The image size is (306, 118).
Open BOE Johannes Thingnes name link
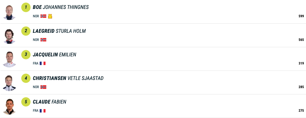(x=61, y=7)
